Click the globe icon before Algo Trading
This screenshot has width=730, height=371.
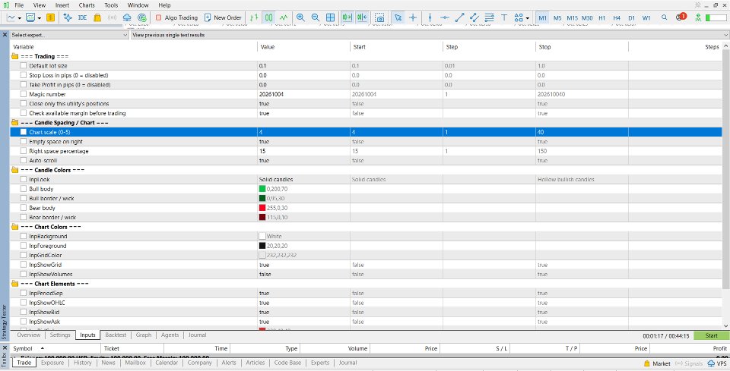[x=142, y=17]
